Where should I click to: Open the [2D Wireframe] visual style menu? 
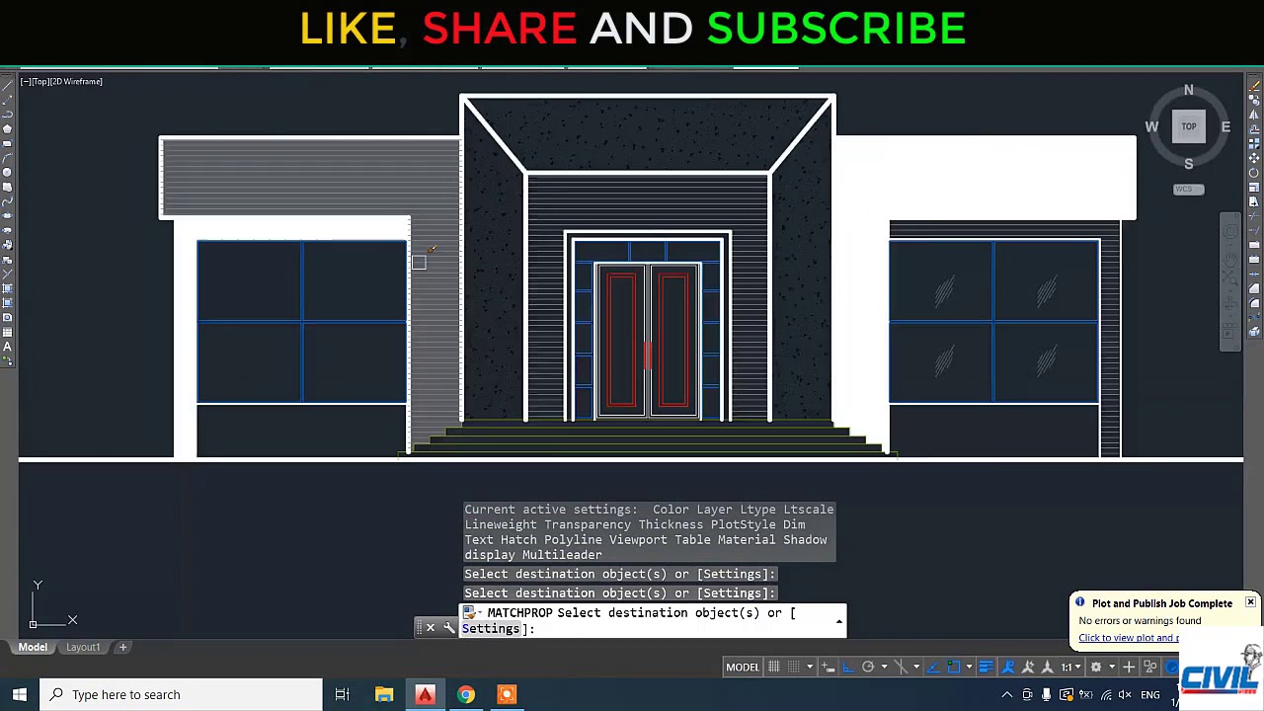tap(76, 81)
